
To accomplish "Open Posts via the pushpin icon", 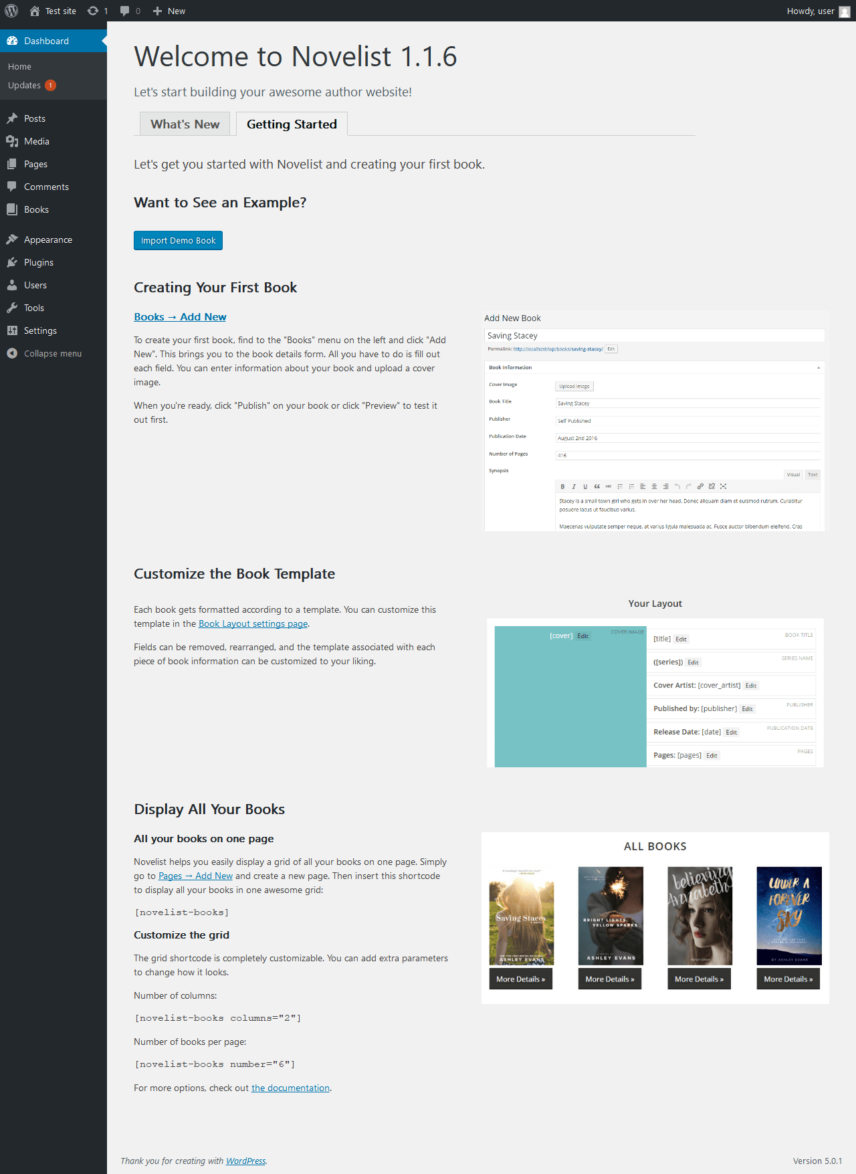I will tap(12, 118).
